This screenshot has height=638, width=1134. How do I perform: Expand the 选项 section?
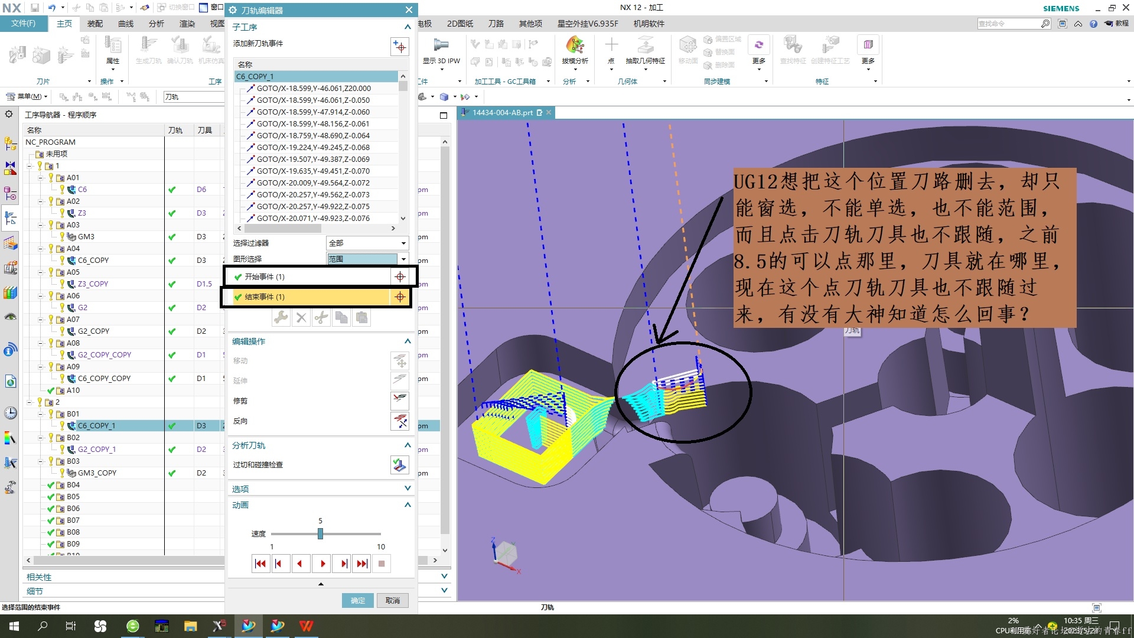coord(408,489)
